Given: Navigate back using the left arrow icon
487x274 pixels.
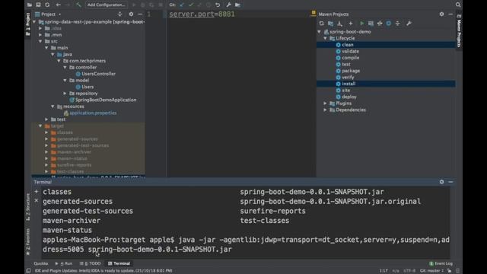Looking at the screenshot, I should [x=58, y=5].
